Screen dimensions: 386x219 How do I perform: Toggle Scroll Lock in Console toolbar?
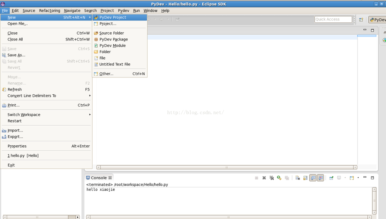pos(305,178)
